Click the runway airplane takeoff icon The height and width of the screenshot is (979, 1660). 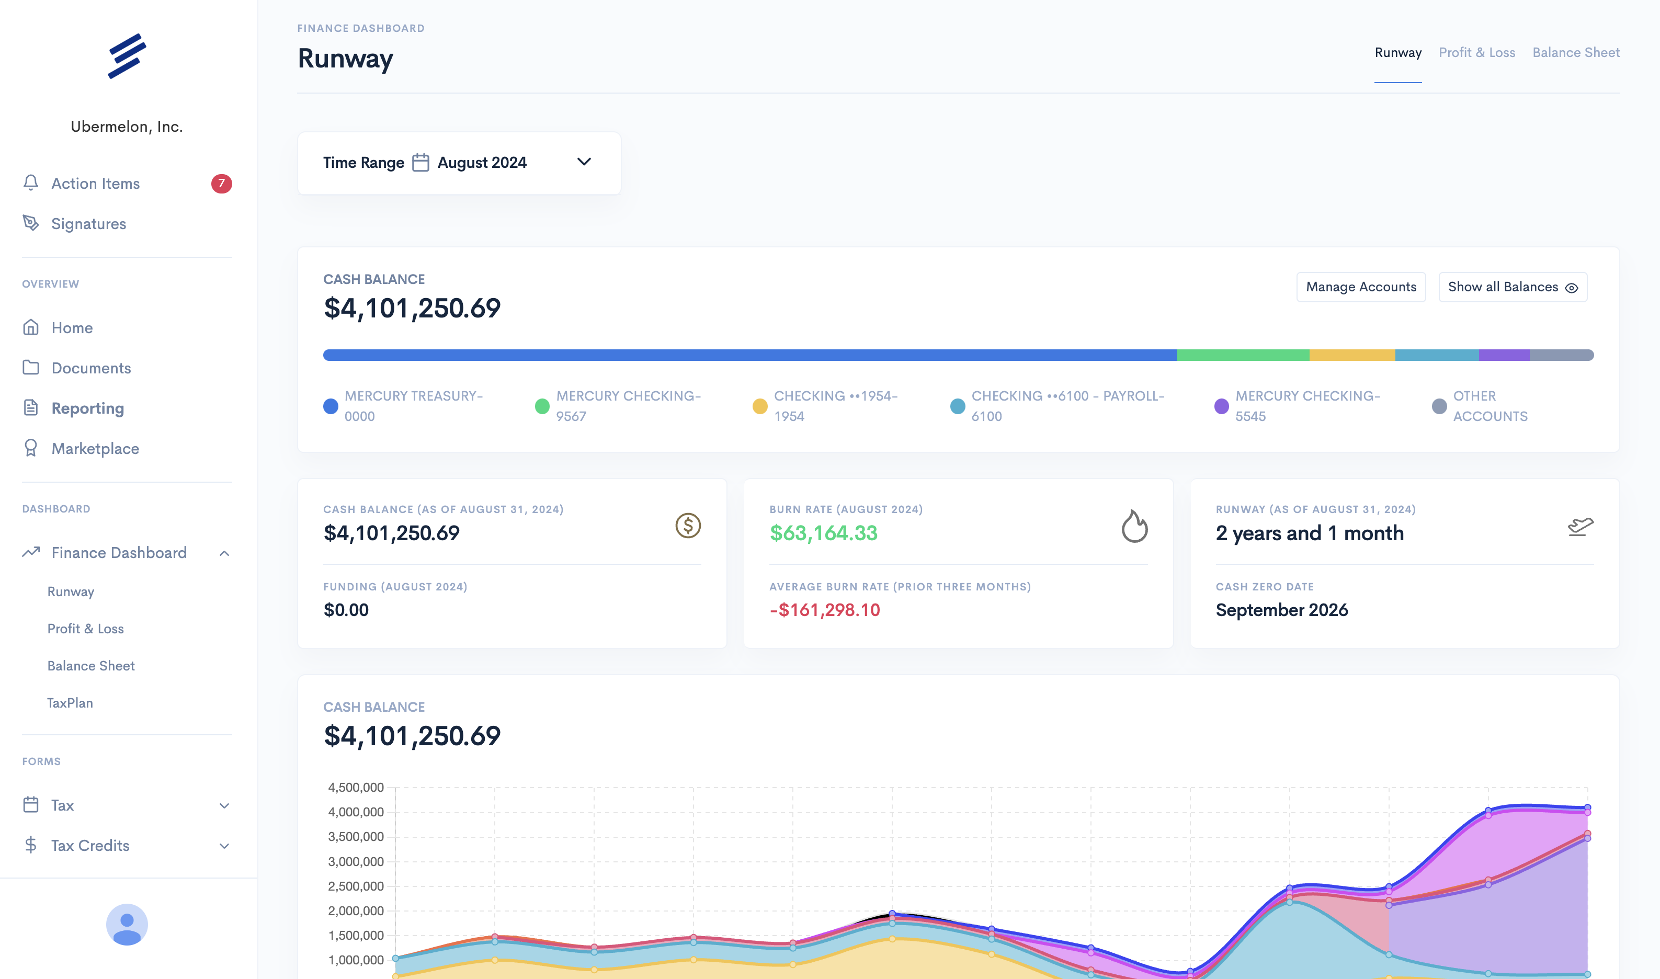[1580, 526]
